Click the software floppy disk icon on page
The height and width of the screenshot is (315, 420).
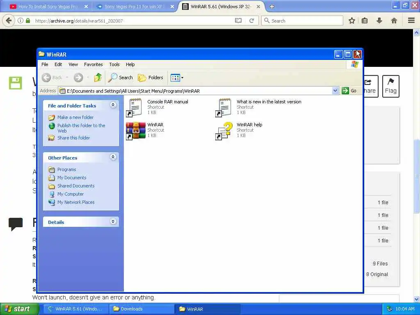[16, 83]
